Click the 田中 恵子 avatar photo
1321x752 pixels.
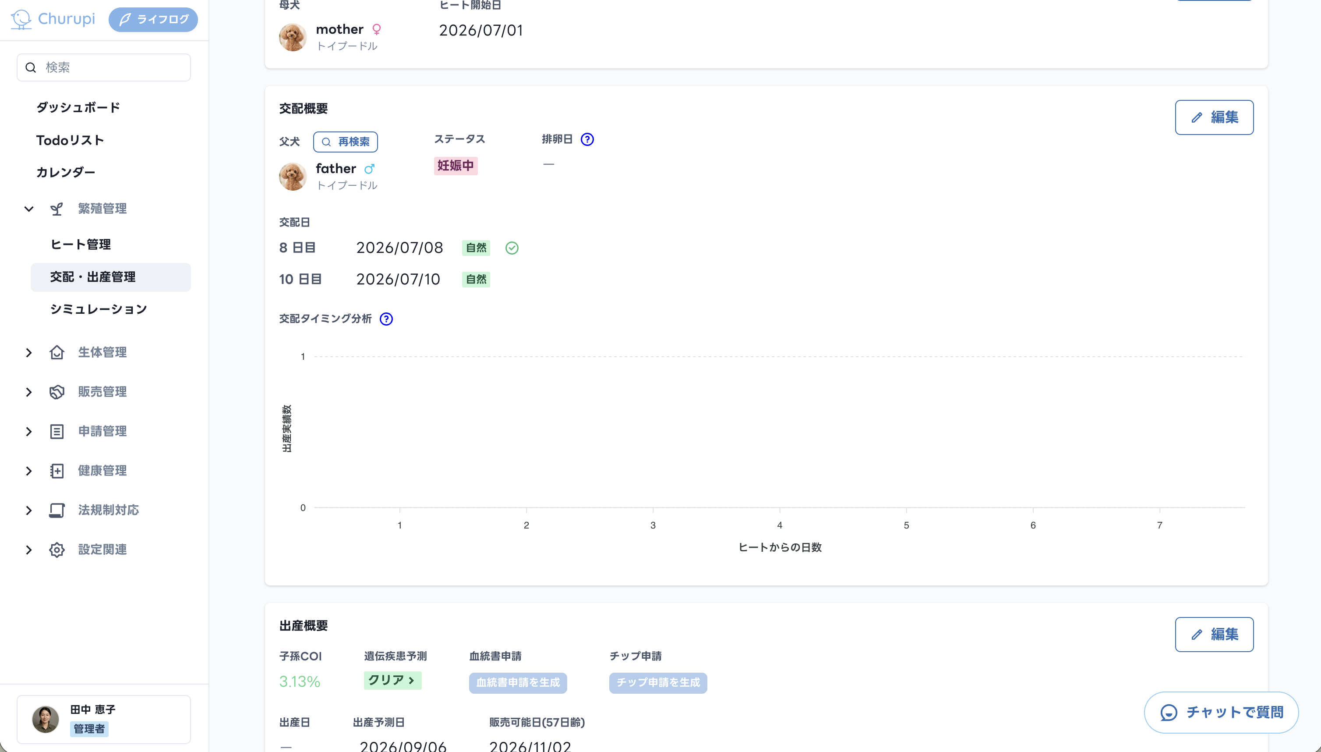coord(46,720)
